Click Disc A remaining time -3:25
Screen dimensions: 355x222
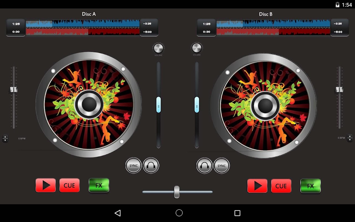pos(147,24)
